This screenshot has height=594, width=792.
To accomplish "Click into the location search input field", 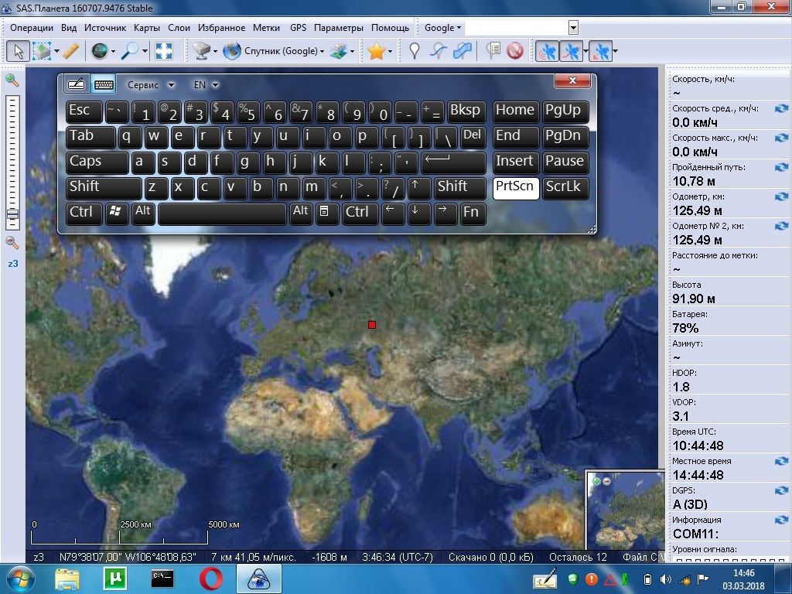I will [x=516, y=28].
